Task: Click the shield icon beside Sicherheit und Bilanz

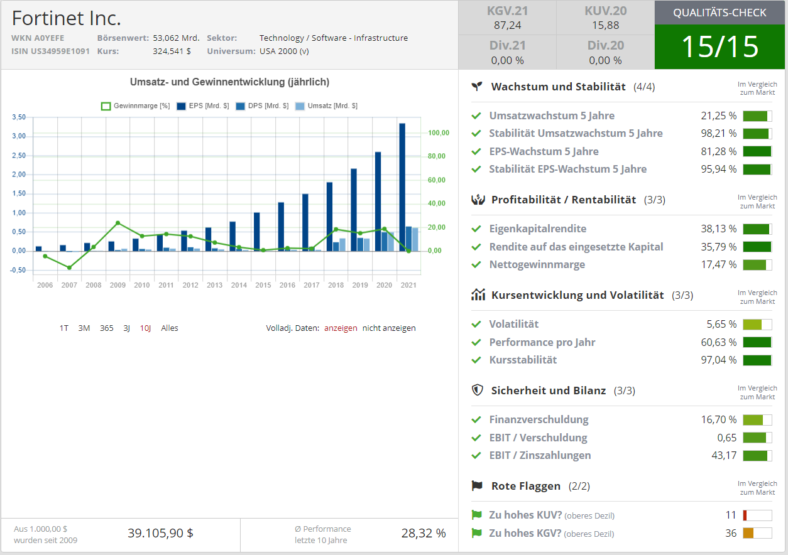Action: (x=478, y=391)
